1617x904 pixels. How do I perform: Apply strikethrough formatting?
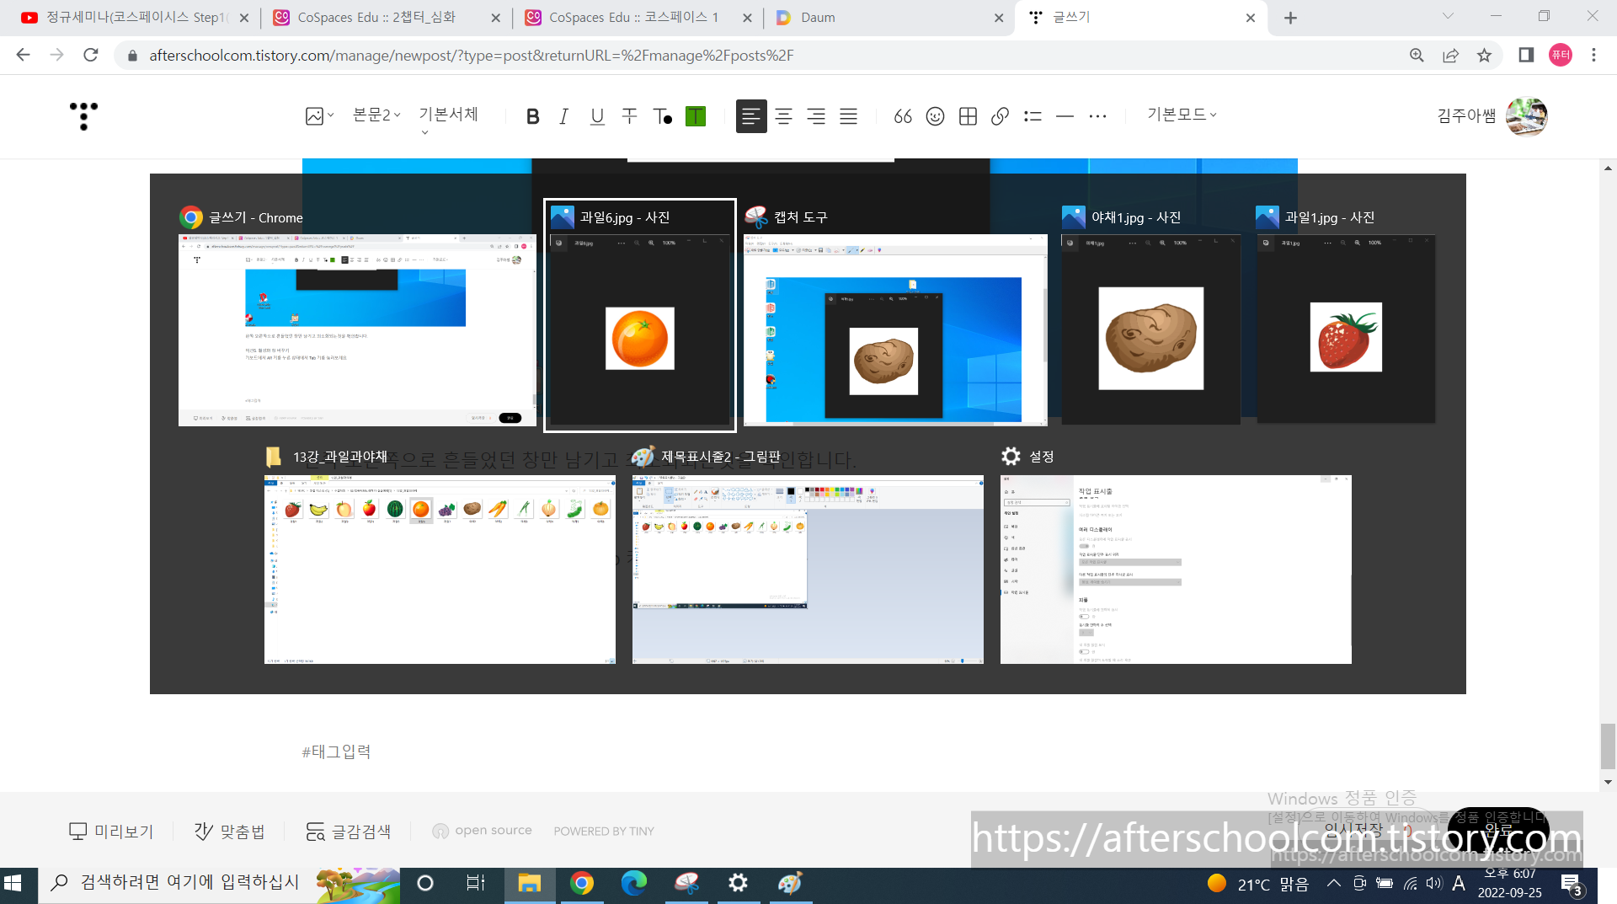point(629,116)
